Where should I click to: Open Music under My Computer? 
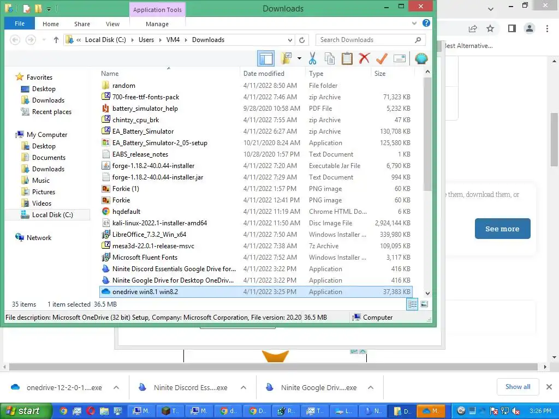click(x=40, y=180)
